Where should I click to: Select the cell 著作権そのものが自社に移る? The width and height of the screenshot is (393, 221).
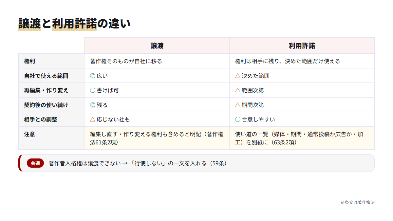pyautogui.click(x=157, y=61)
